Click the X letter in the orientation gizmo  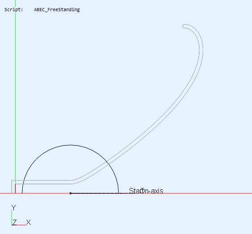29,222
